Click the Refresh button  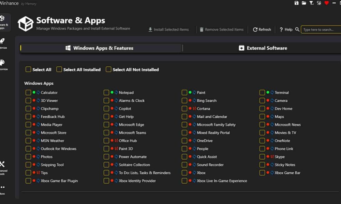pyautogui.click(x=262, y=30)
